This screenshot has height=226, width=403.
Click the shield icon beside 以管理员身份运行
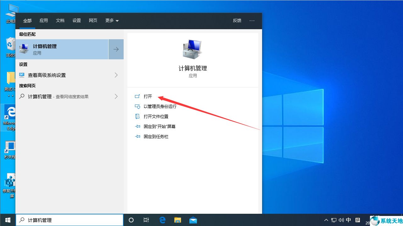click(137, 106)
